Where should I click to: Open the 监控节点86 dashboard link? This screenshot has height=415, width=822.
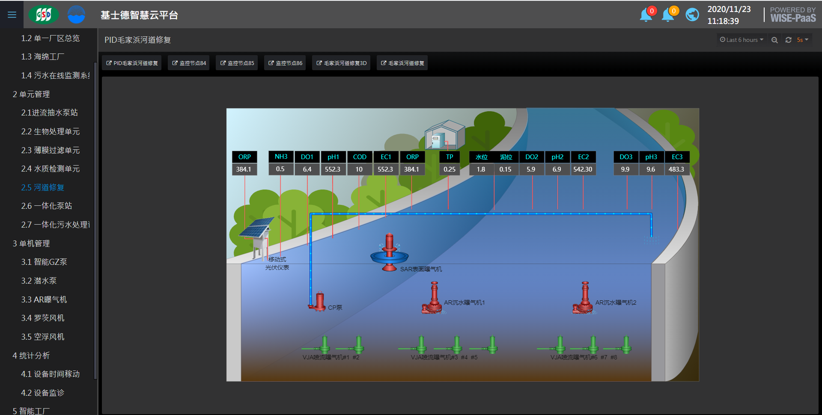pyautogui.click(x=285, y=63)
